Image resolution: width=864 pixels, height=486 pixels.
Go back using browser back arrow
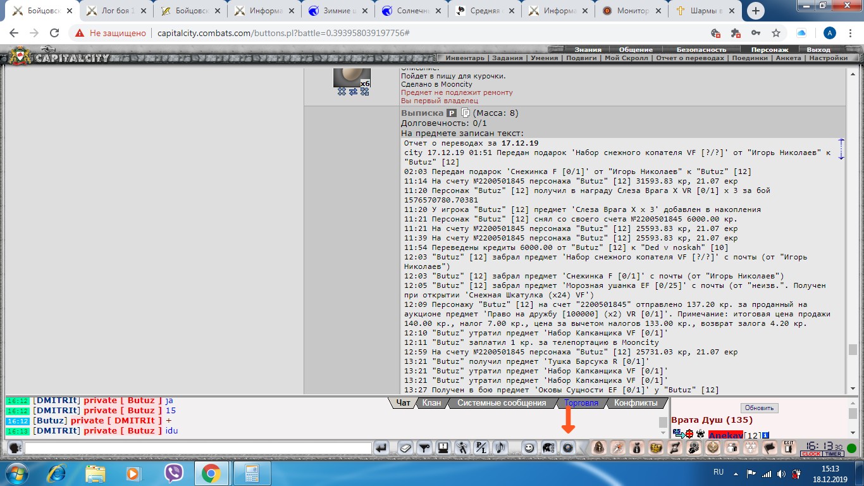[x=14, y=33]
